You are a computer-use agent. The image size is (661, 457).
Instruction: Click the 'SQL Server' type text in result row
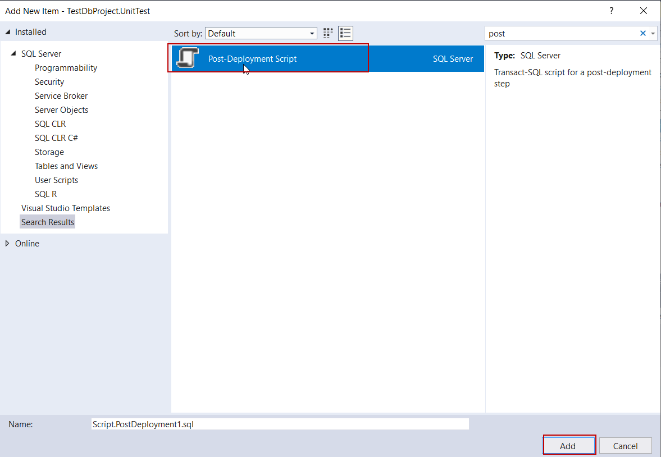pyautogui.click(x=453, y=58)
